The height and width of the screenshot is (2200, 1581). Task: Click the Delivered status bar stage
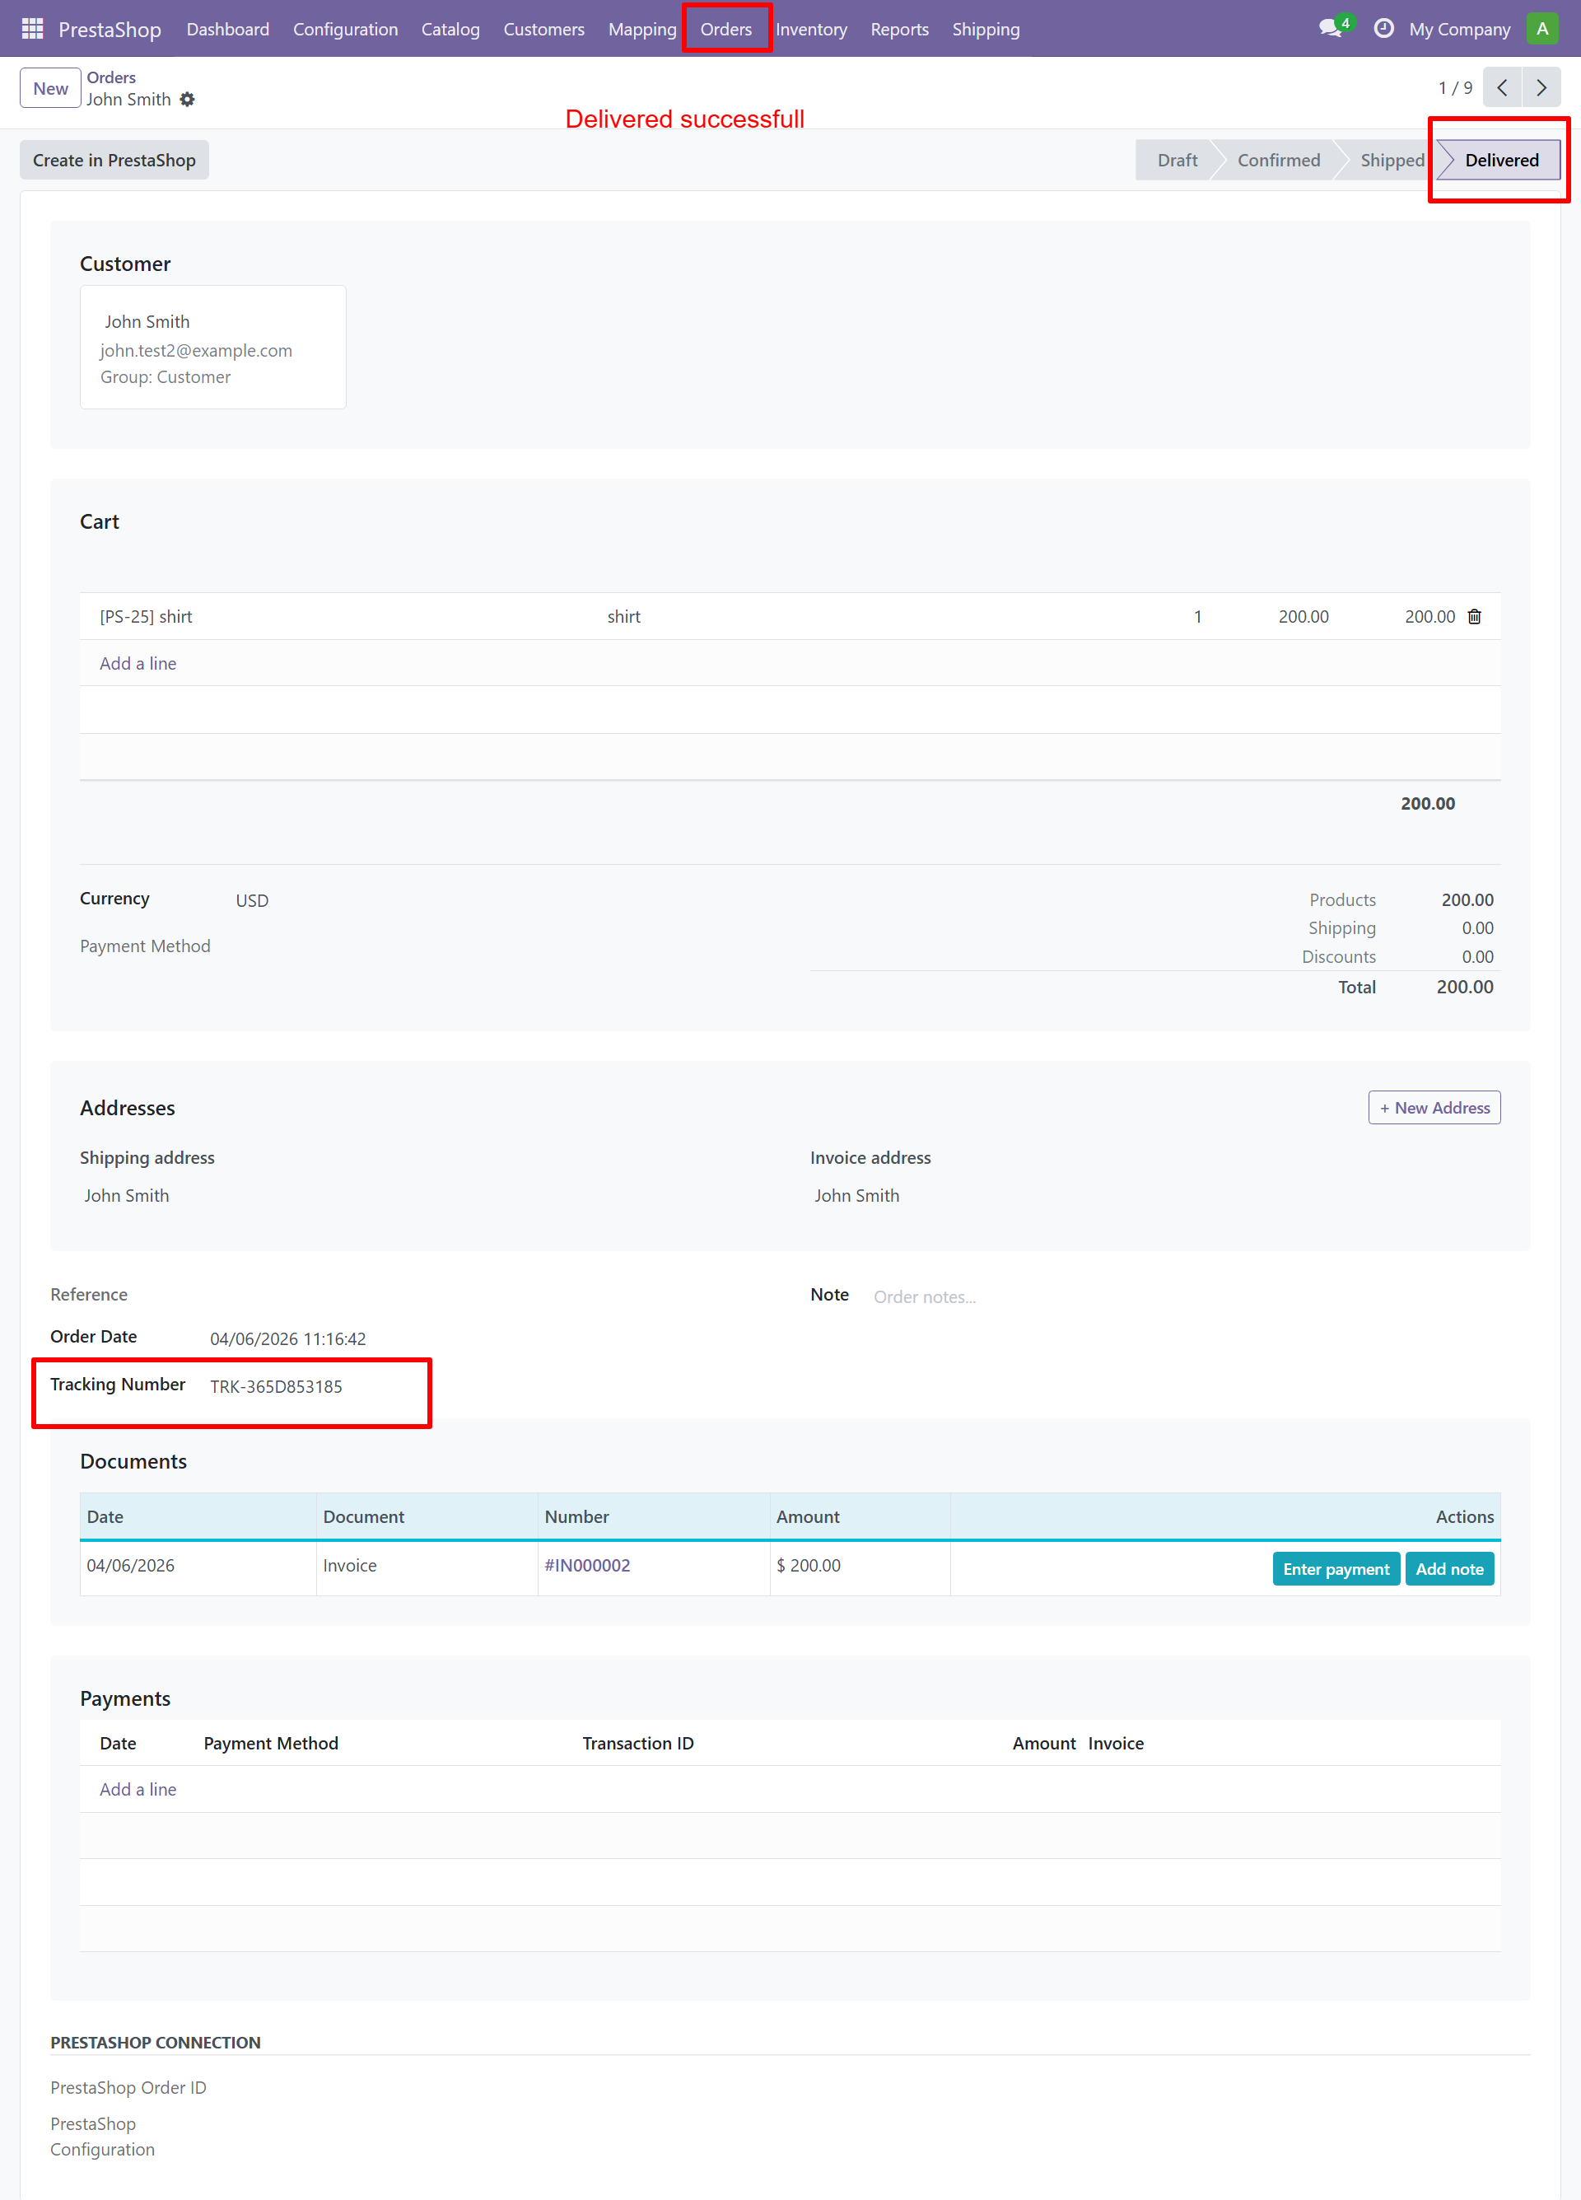click(x=1500, y=161)
